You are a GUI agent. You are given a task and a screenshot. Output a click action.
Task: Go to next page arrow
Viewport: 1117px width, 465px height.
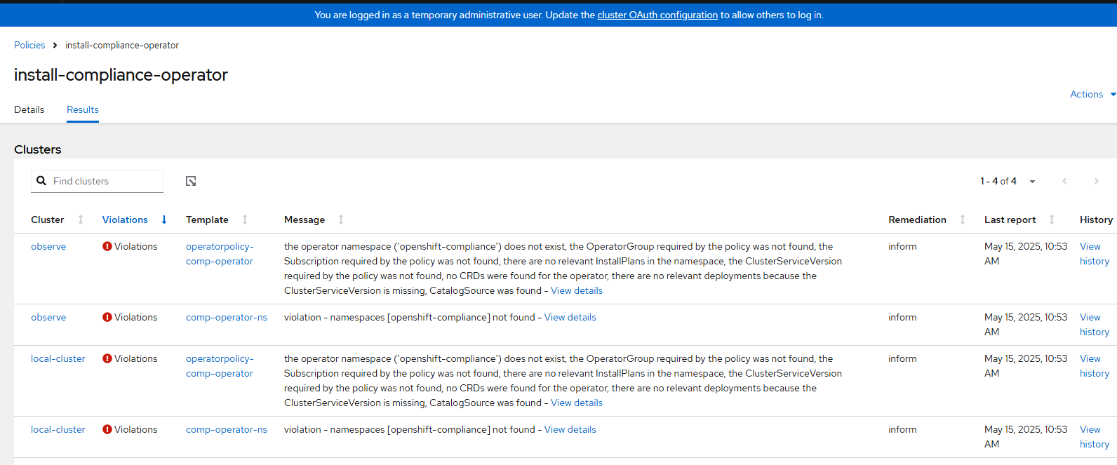click(1097, 181)
